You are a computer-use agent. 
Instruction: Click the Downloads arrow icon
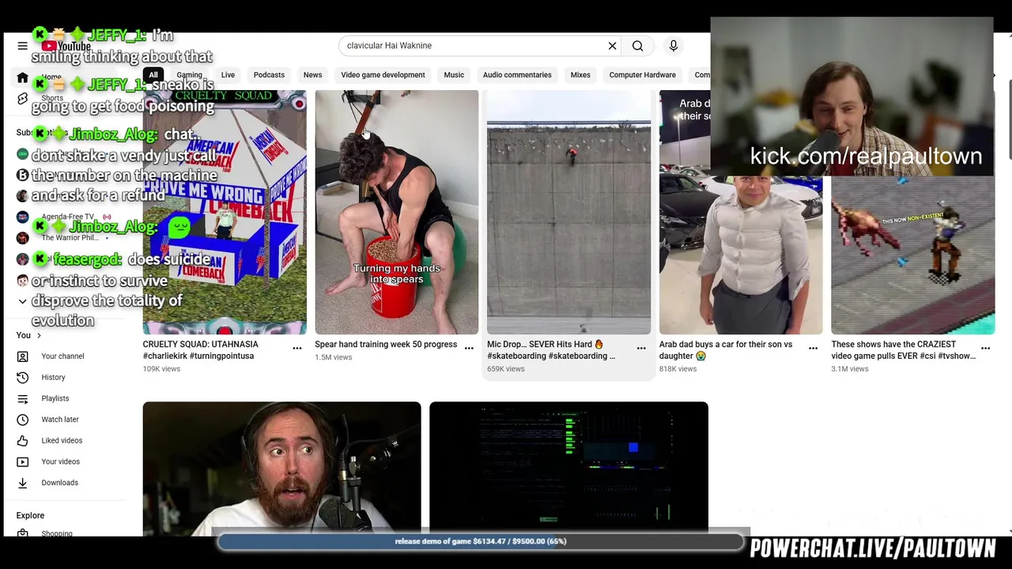[22, 483]
